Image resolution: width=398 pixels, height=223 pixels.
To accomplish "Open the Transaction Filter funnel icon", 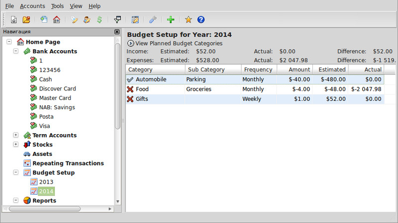I will [x=117, y=19].
